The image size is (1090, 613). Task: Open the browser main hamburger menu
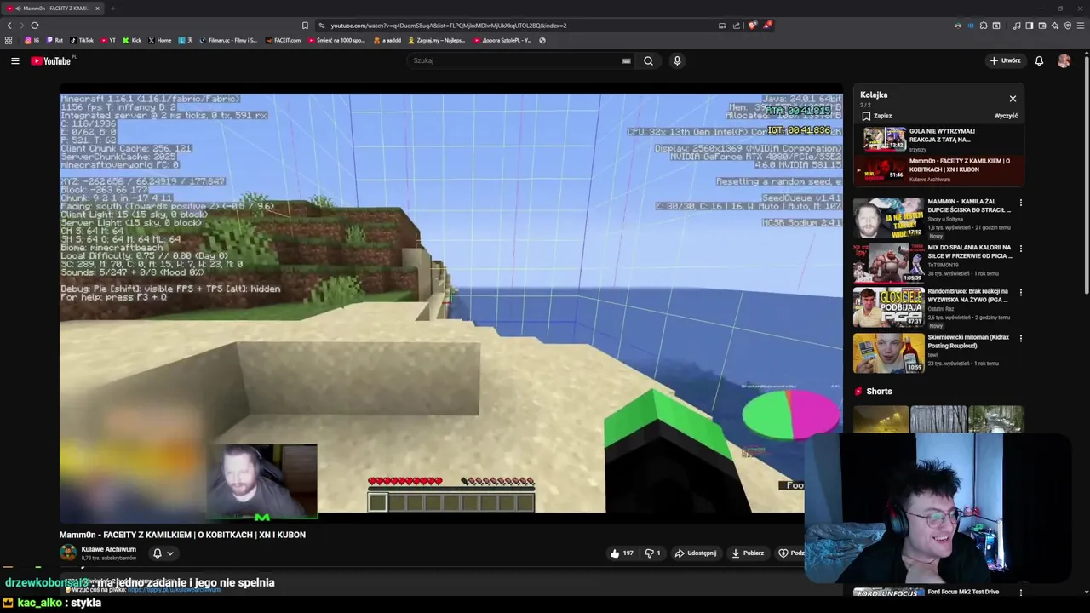point(1081,26)
